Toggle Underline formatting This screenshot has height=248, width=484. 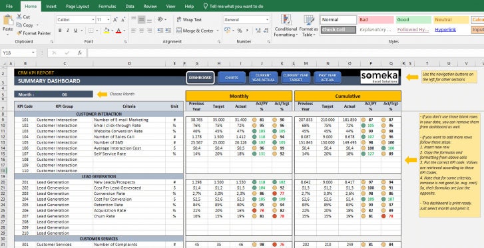76,31
